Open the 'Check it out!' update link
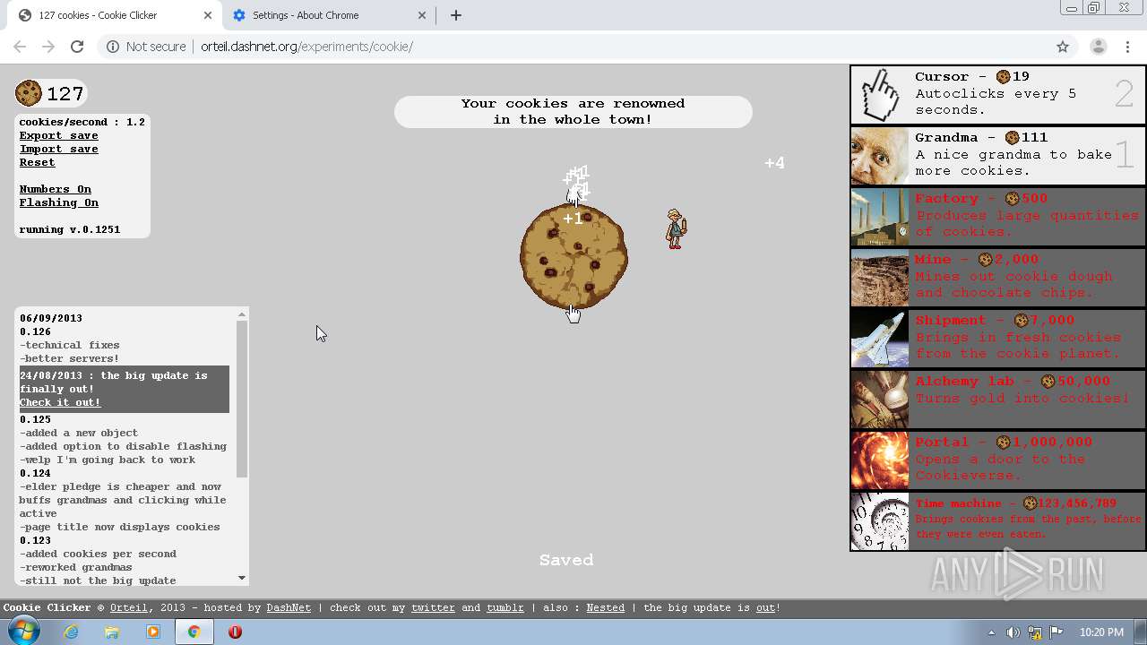 (60, 402)
